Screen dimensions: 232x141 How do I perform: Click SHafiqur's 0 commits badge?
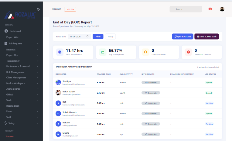tap(151, 82)
